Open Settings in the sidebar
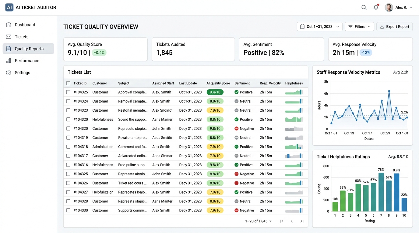Image resolution: width=419 pixels, height=233 pixels. point(28,73)
